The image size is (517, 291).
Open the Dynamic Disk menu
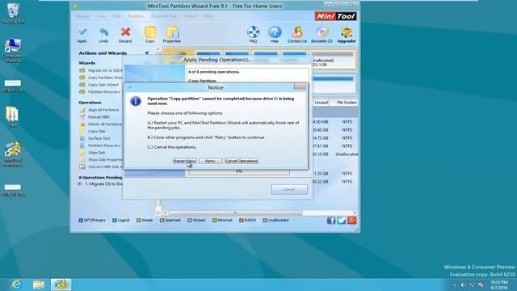[164, 16]
